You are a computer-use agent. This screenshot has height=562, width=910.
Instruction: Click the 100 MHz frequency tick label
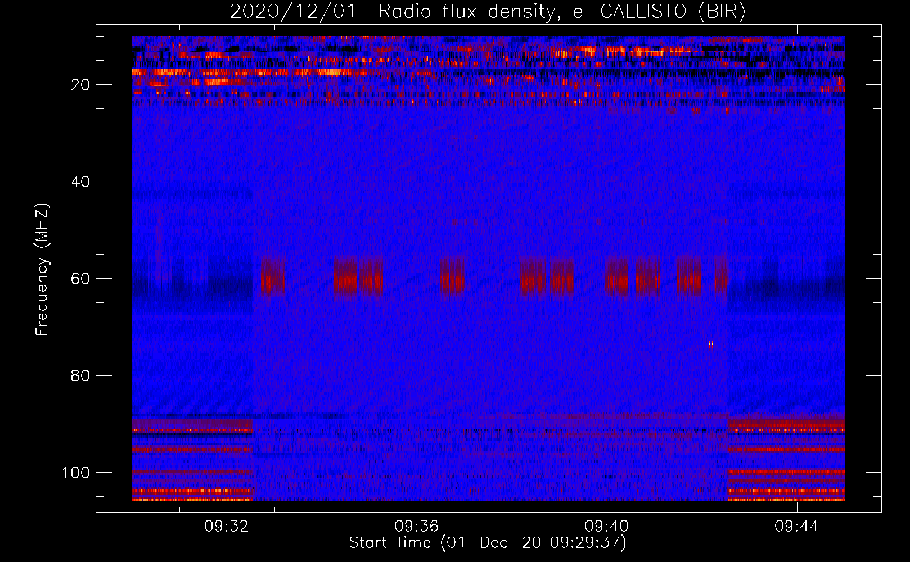pyautogui.click(x=76, y=473)
